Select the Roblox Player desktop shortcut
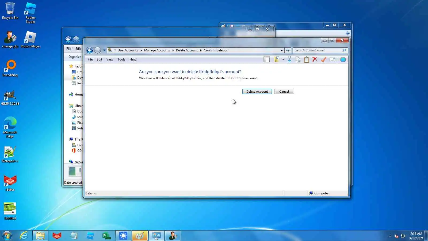 [30, 40]
